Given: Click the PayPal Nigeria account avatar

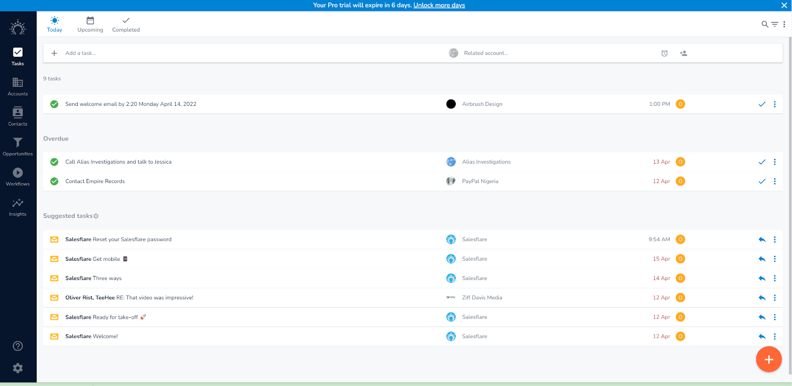Looking at the screenshot, I should pyautogui.click(x=451, y=181).
